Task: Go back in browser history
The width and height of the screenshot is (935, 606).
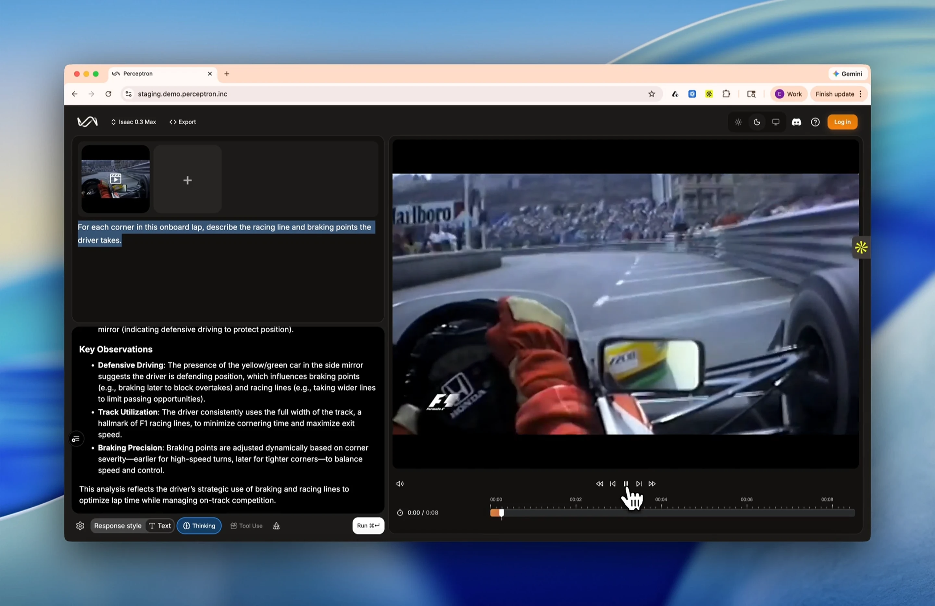Action: (75, 94)
